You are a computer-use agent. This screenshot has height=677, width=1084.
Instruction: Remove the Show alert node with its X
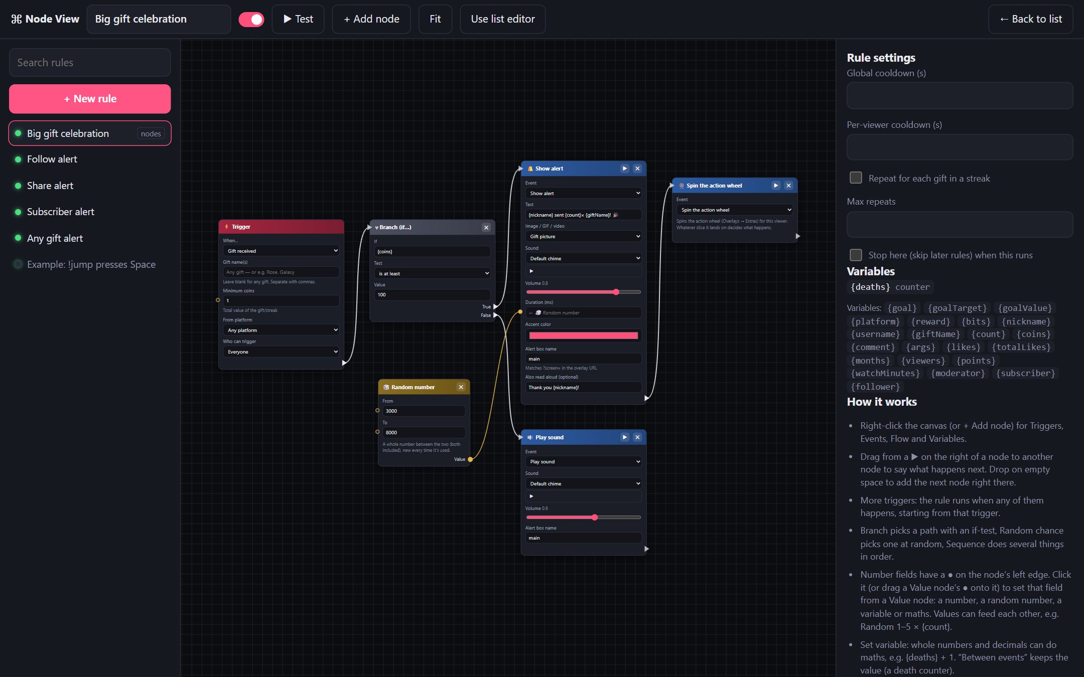[637, 168]
